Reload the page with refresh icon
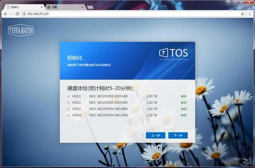Image resolution: width=255 pixels, height=168 pixels. (17, 14)
